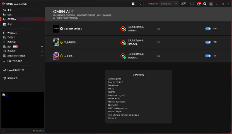Image resolution: width=232 pixels, height=134 pixels.
Task: Toggle off OMEN AI for Counter-Strike 2
Action: (x=208, y=29)
